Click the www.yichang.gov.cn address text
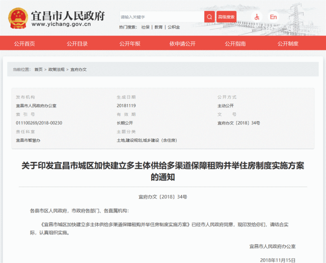 [x=61, y=24]
